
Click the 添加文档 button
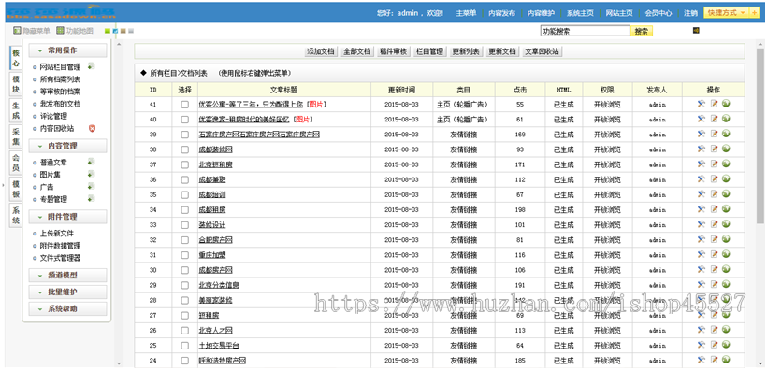point(321,51)
